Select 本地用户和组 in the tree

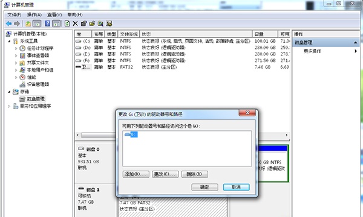pos(40,70)
